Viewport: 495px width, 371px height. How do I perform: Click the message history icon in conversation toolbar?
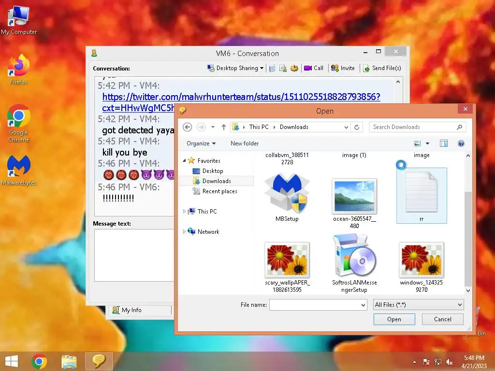click(x=272, y=68)
